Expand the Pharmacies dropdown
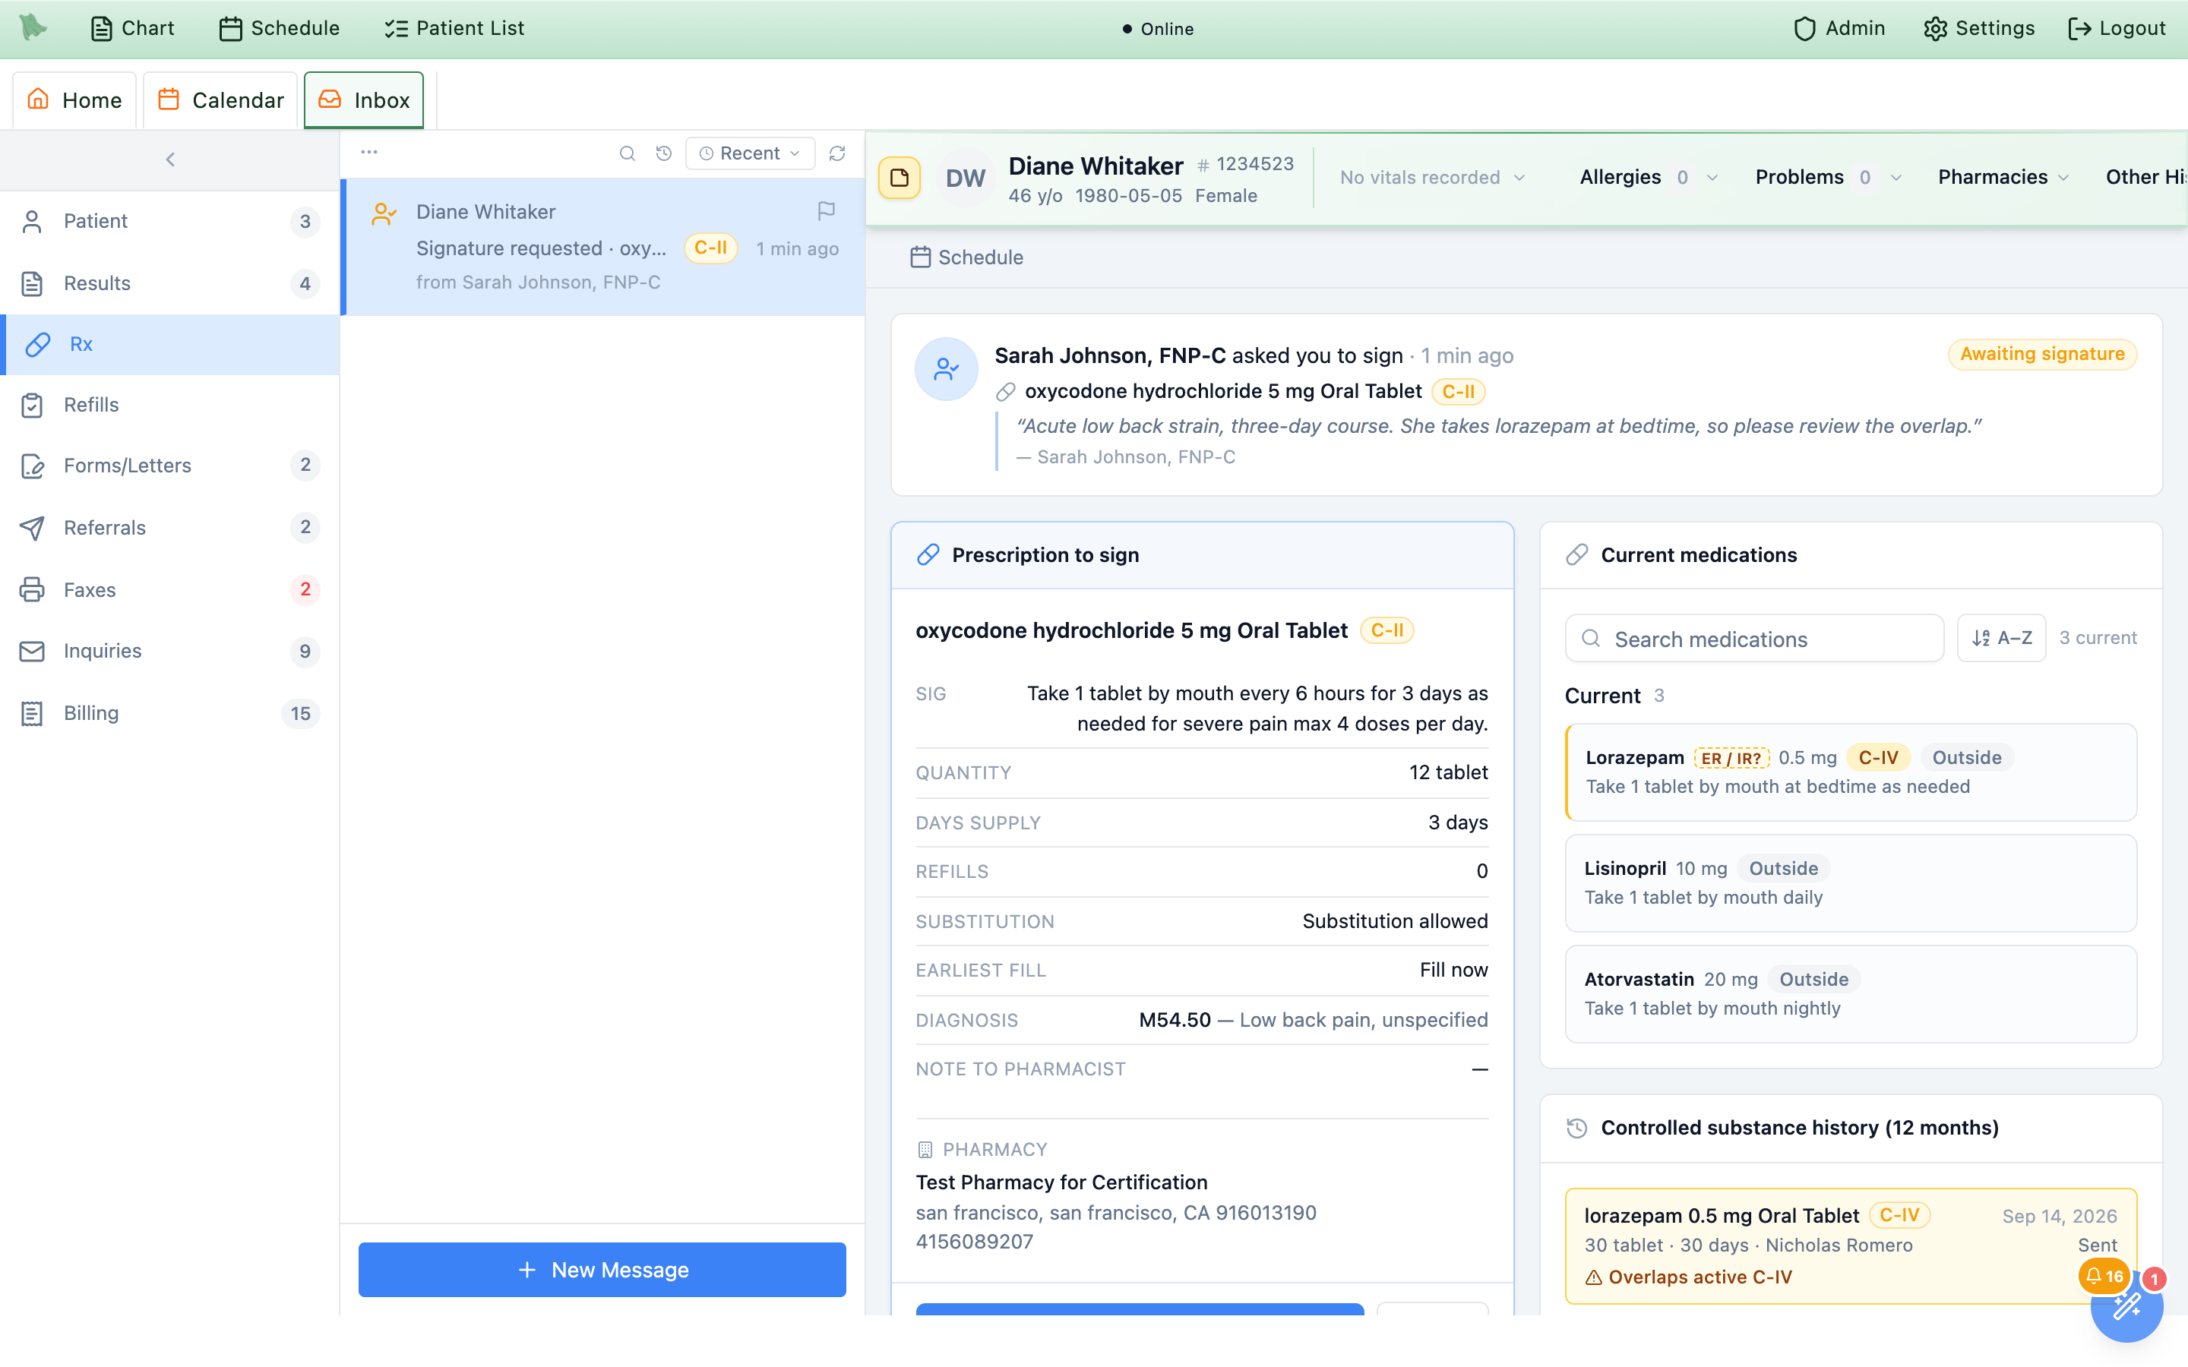 pos(2003,177)
